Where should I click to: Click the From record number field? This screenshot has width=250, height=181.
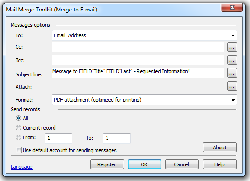coord(59,138)
